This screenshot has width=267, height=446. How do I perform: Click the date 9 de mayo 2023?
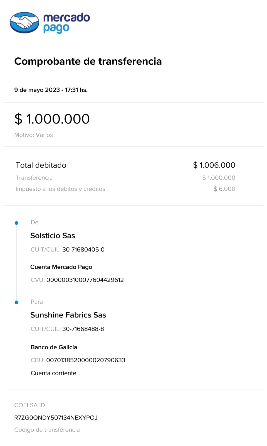[37, 90]
